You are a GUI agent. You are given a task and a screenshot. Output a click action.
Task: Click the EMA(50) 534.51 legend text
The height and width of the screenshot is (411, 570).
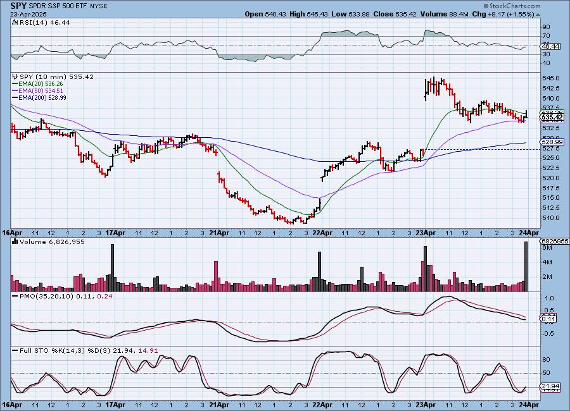tap(41, 91)
